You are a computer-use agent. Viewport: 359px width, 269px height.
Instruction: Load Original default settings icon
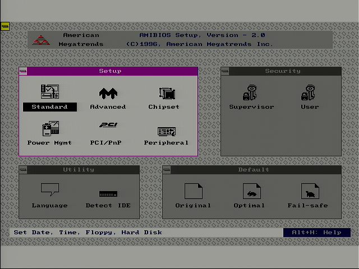193,191
